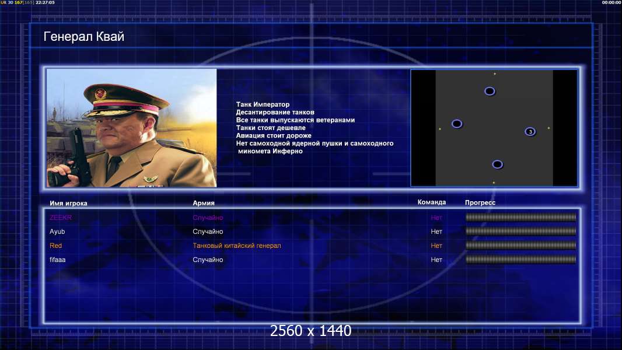Viewport: 622px width, 350px height.
Task: Click team value 'Нет' in fifaaa row
Action: [436, 260]
